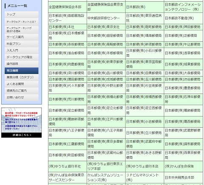204x185 pixels.
Task: Select 日本郵便(株)東京支社 cell
Action: [x=106, y=27]
